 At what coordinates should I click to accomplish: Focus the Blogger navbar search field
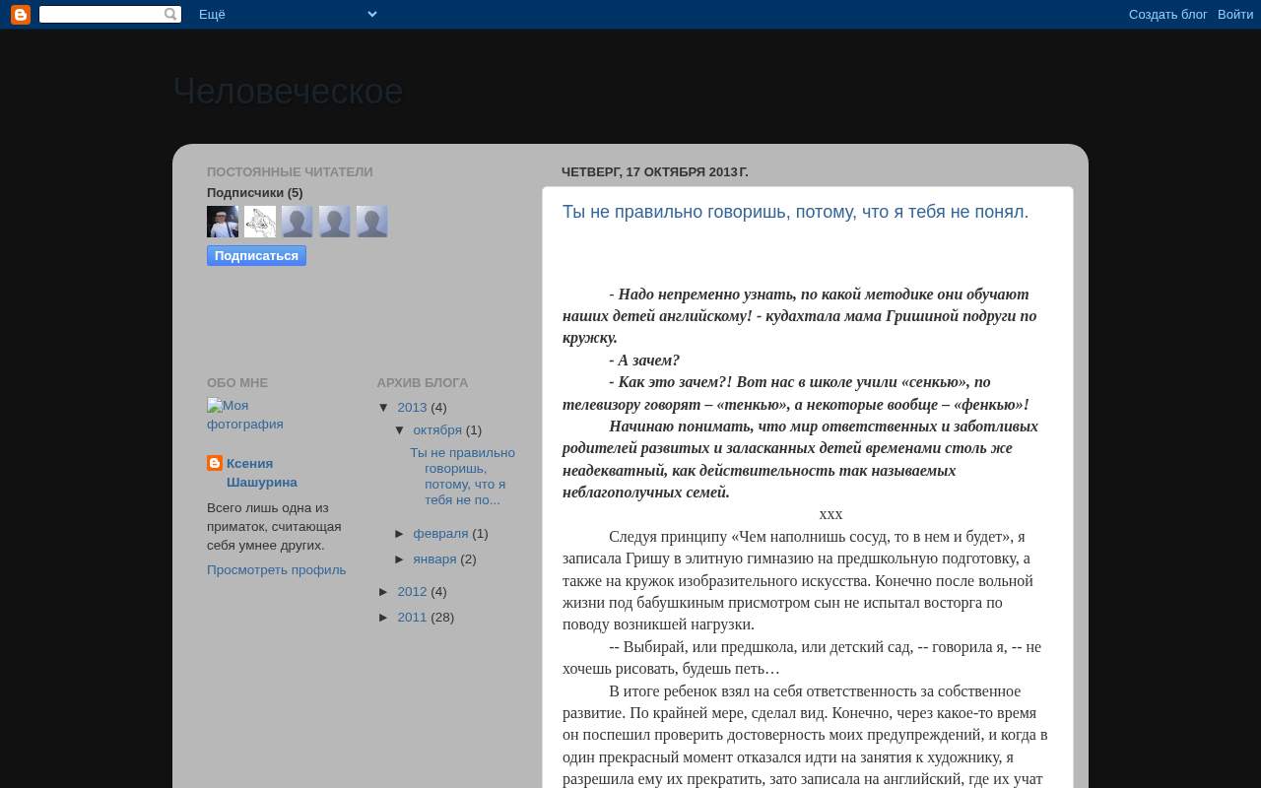click(x=101, y=15)
